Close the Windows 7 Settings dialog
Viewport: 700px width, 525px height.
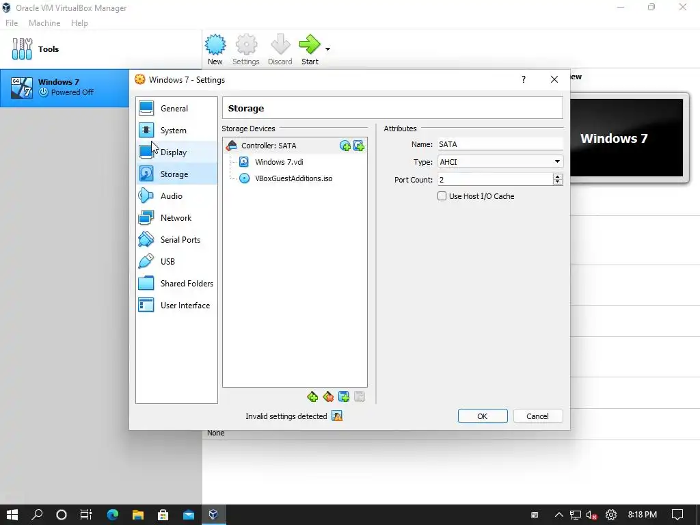pyautogui.click(x=554, y=79)
